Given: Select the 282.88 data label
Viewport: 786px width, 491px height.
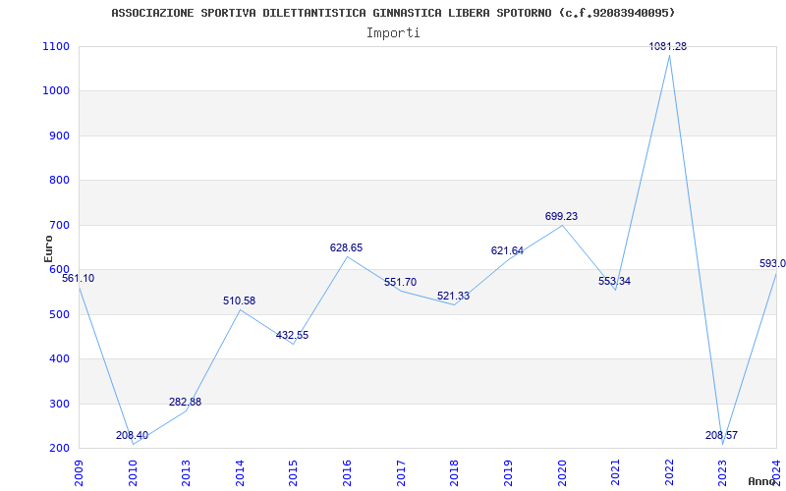Looking at the screenshot, I should pyautogui.click(x=185, y=402).
